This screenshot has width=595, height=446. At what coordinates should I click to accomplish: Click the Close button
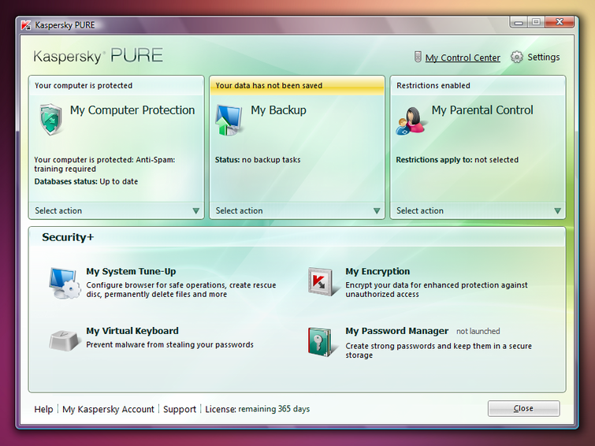pyautogui.click(x=523, y=408)
